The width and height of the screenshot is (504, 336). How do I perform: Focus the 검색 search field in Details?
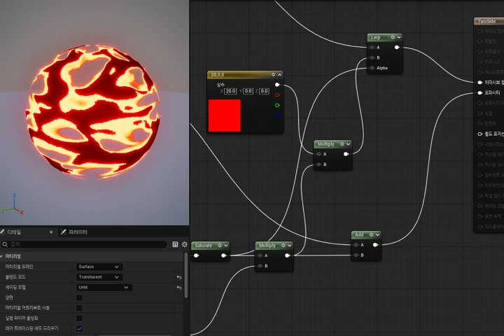(84, 244)
